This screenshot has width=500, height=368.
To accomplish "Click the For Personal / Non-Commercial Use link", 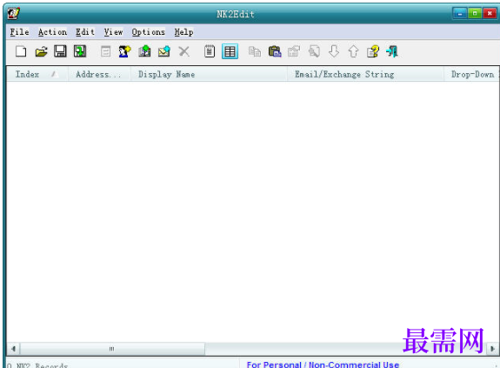I will tap(323, 365).
